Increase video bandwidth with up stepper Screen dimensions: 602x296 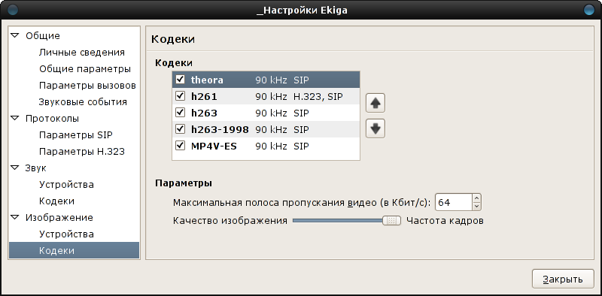[x=476, y=198]
